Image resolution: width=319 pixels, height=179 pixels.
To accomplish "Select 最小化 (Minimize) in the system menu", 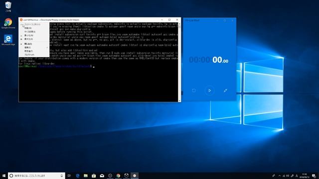I will pos(34,35).
